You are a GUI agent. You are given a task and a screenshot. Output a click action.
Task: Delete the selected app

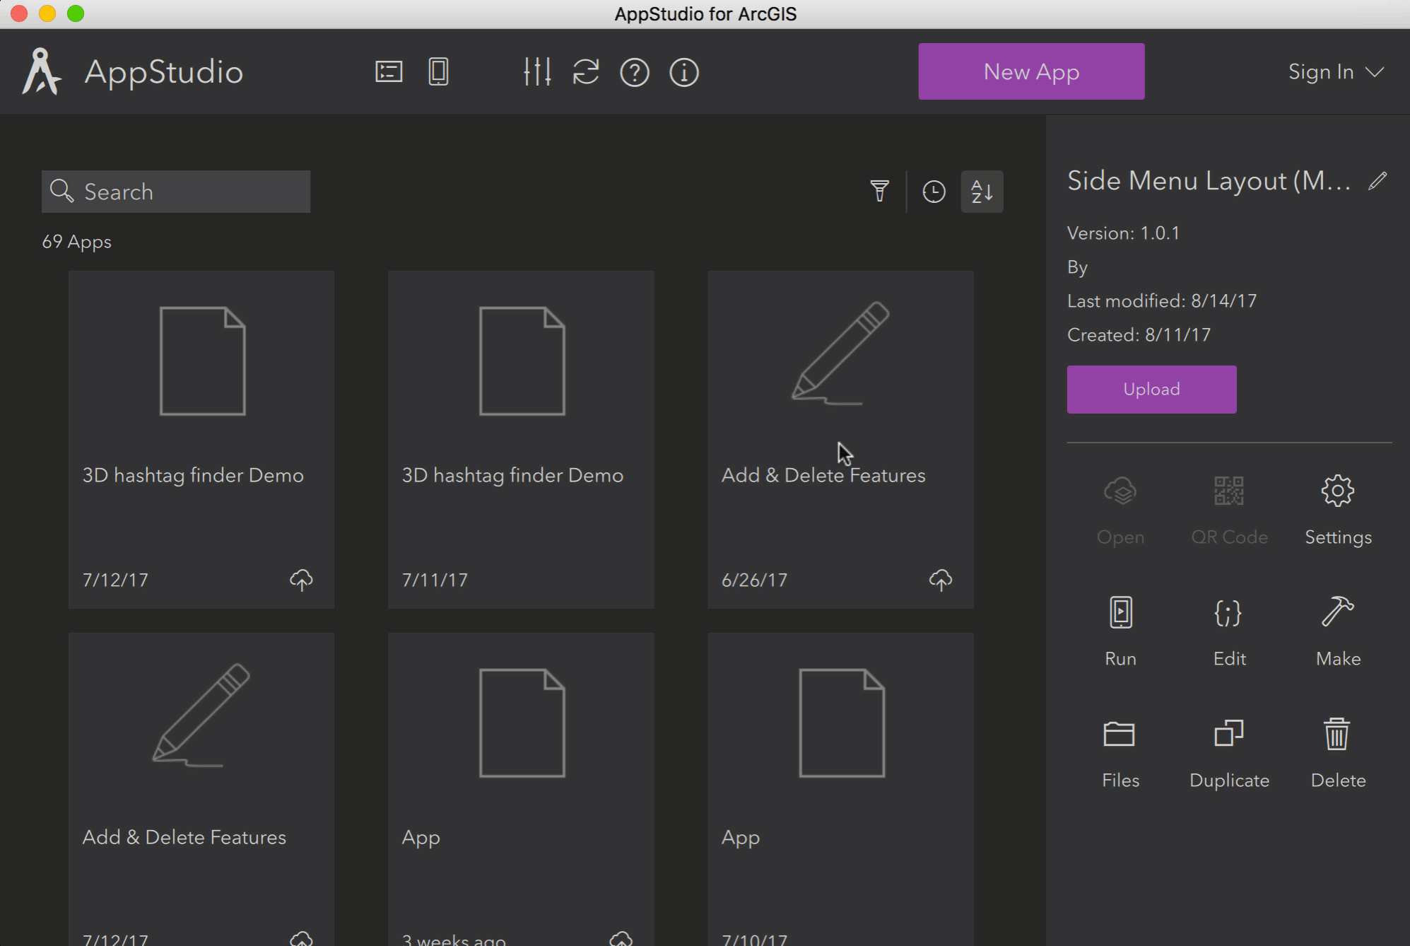coord(1337,750)
